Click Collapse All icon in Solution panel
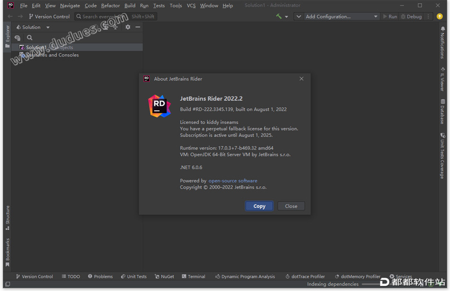This screenshot has width=450, height=291. pyautogui.click(x=115, y=27)
